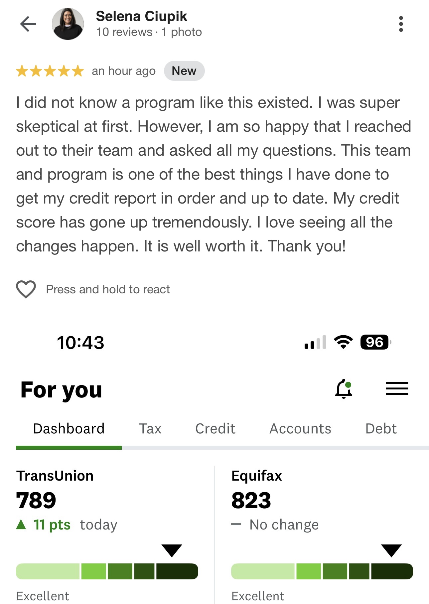
Task: Tap the TransunUnion score pointer triangle
Action: 172,550
